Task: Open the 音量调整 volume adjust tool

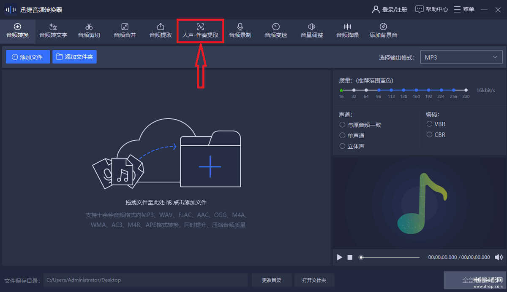Action: pyautogui.click(x=312, y=30)
